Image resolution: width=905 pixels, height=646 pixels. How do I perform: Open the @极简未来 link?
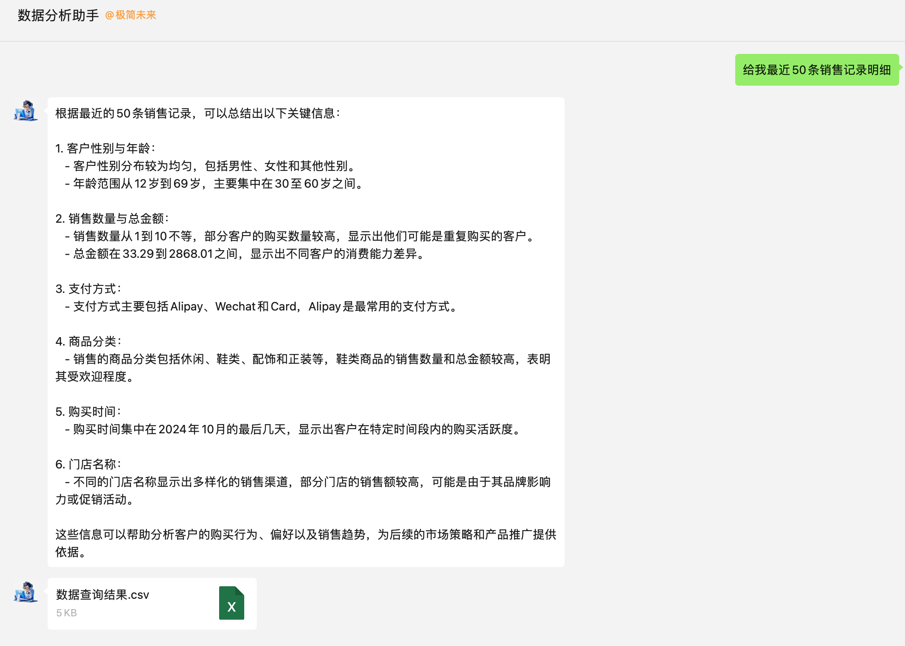click(x=131, y=15)
